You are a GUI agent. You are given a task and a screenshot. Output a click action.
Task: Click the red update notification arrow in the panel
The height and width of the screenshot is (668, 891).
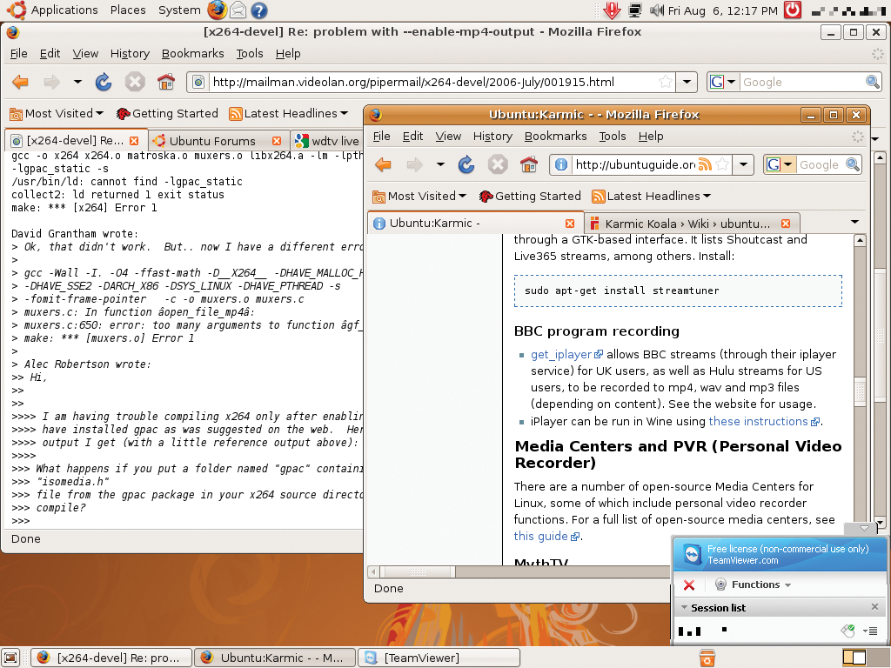pyautogui.click(x=613, y=10)
